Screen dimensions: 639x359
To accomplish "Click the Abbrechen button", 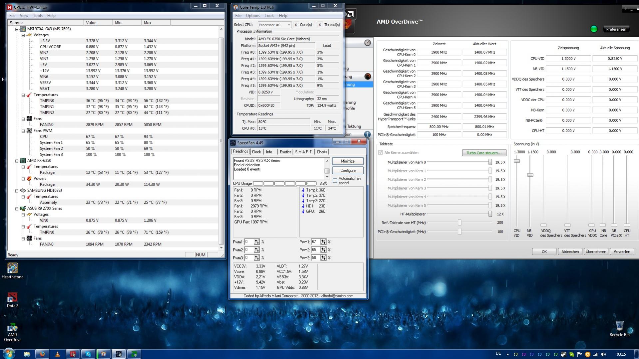I will tap(570, 252).
